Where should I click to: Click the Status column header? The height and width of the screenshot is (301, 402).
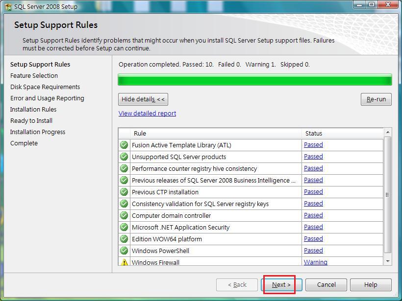coord(343,133)
